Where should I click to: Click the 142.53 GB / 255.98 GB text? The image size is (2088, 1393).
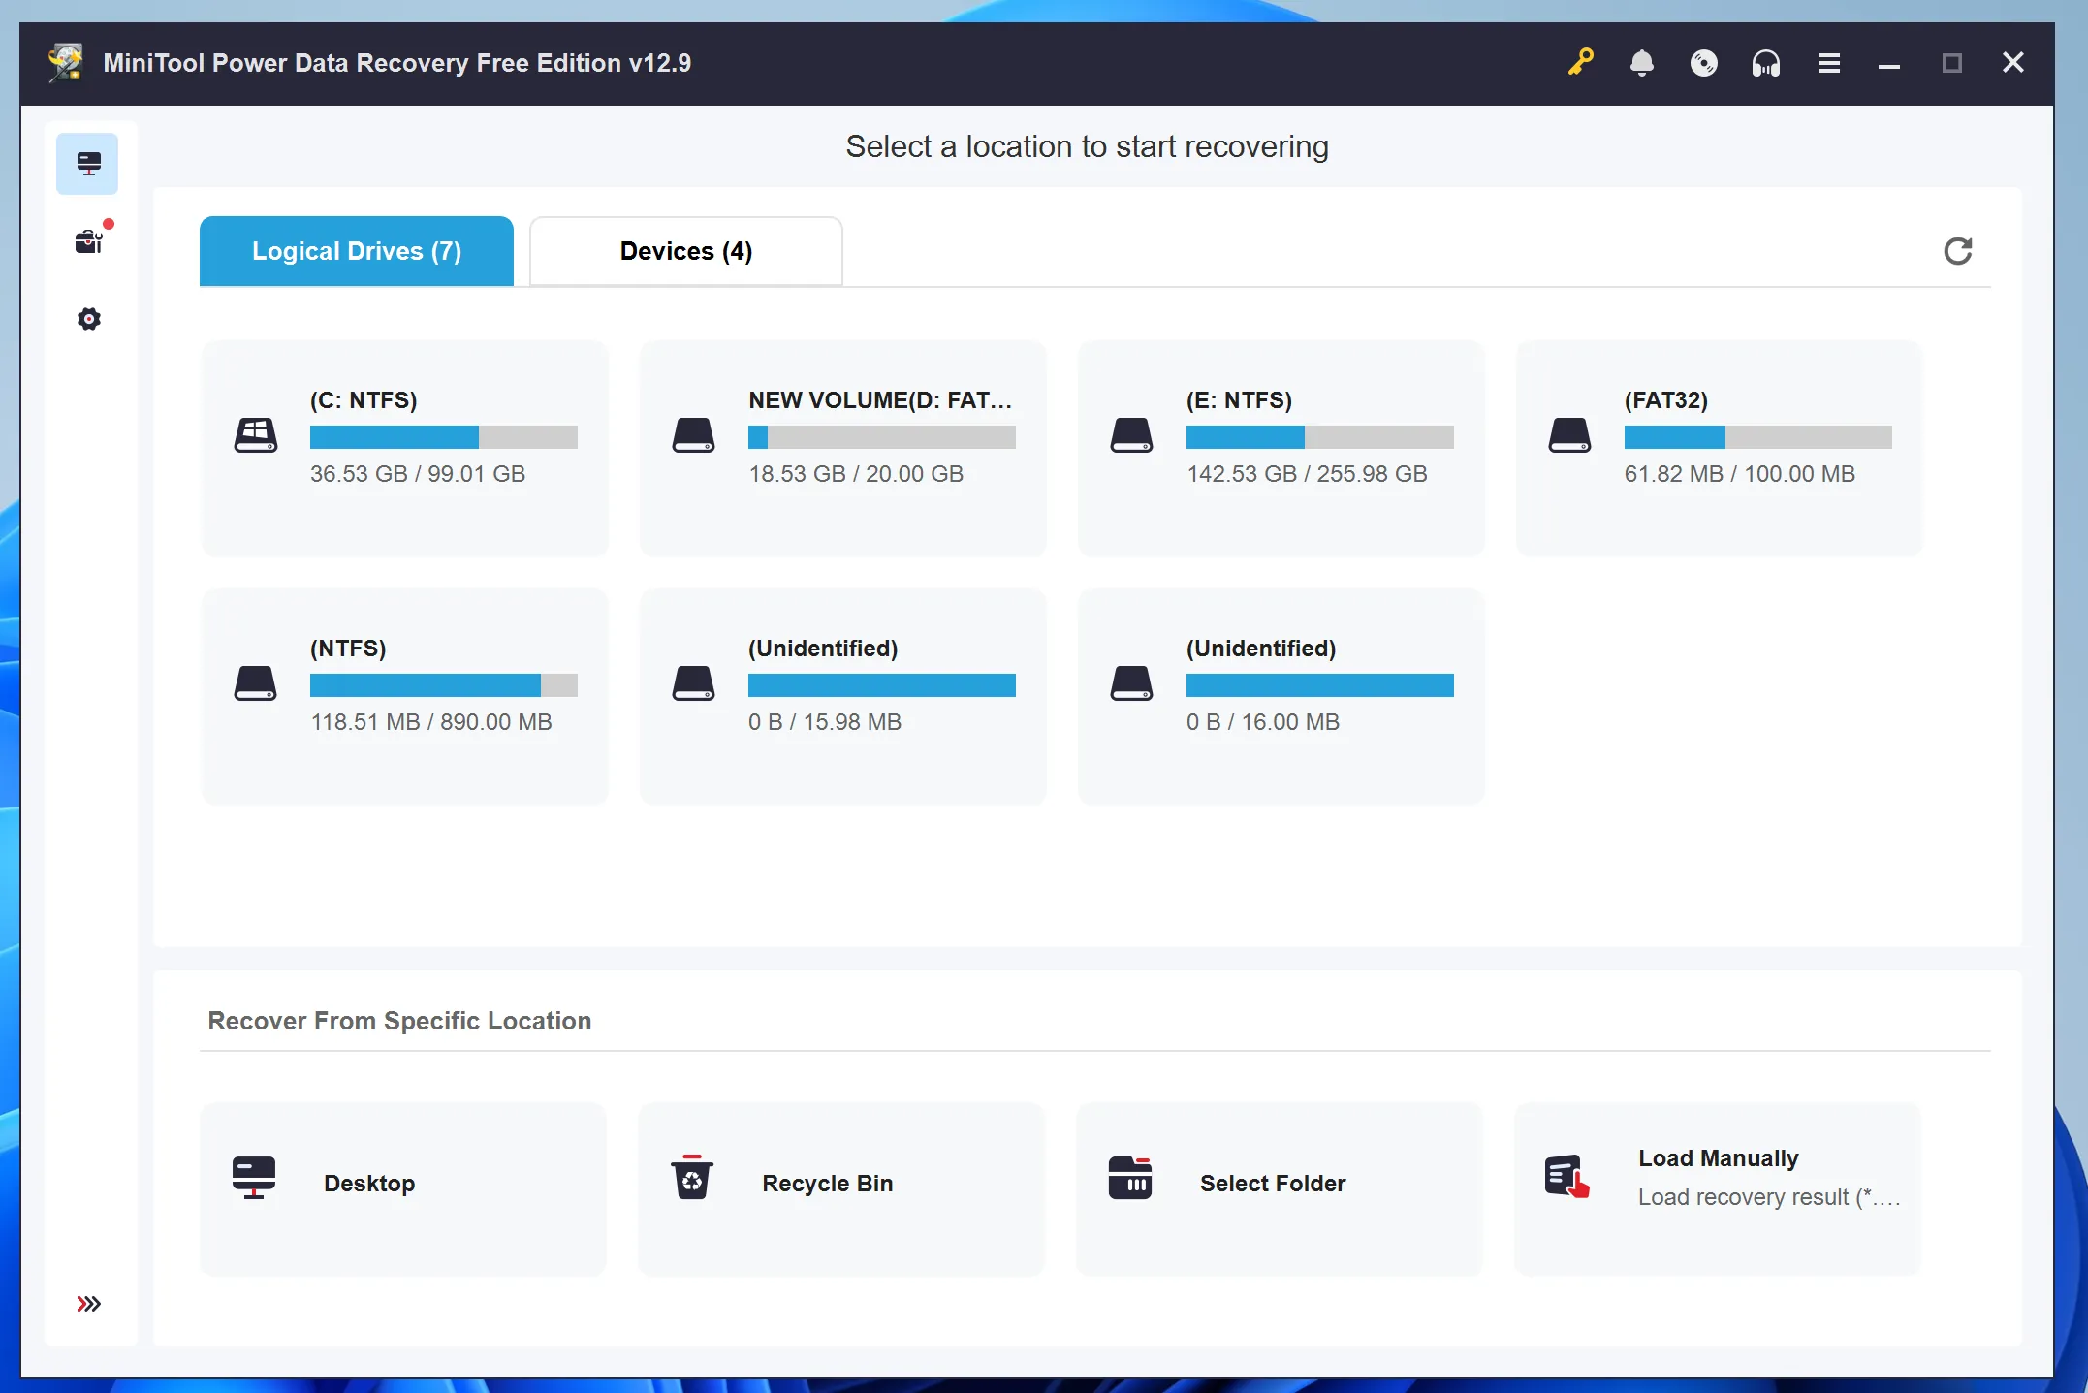[1307, 474]
